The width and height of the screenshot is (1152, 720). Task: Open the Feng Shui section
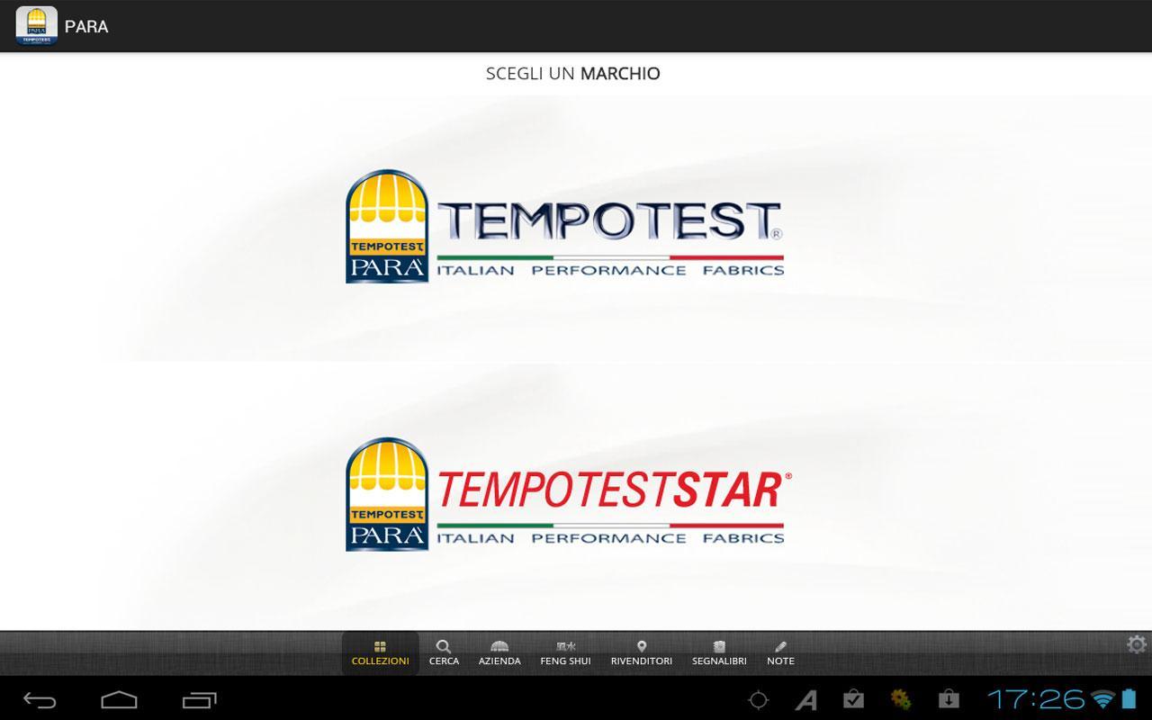coord(564,652)
